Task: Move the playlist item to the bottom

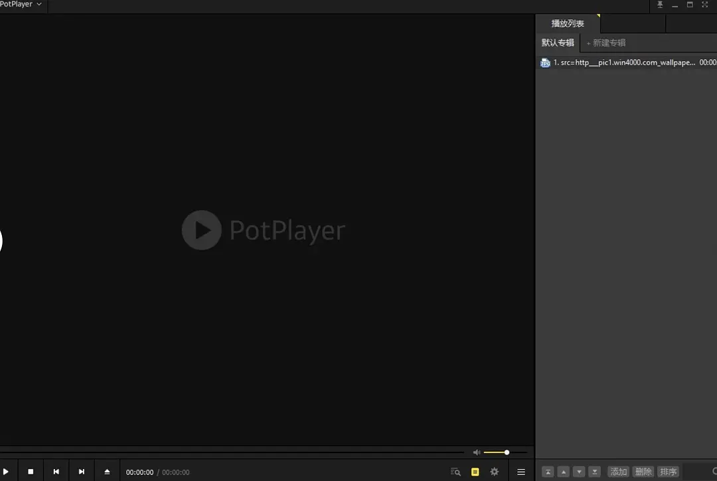Action: pos(594,472)
